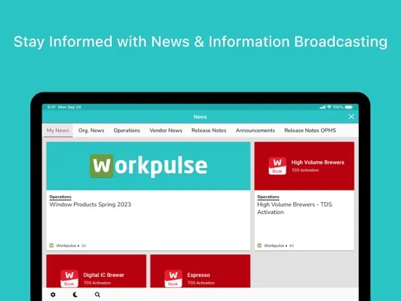Open the Espresso TDS Activation card

pyautogui.click(x=200, y=271)
